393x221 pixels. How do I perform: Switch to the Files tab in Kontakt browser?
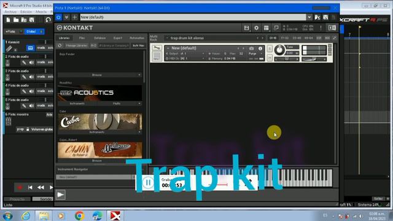82,38
